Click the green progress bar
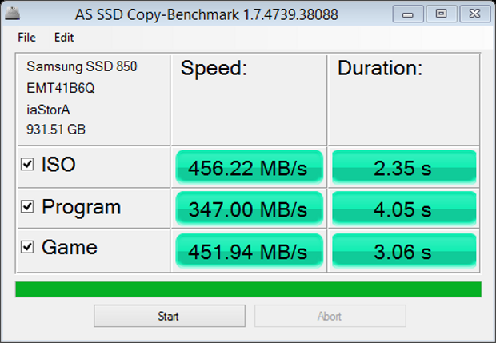The height and width of the screenshot is (343, 496). point(248,289)
